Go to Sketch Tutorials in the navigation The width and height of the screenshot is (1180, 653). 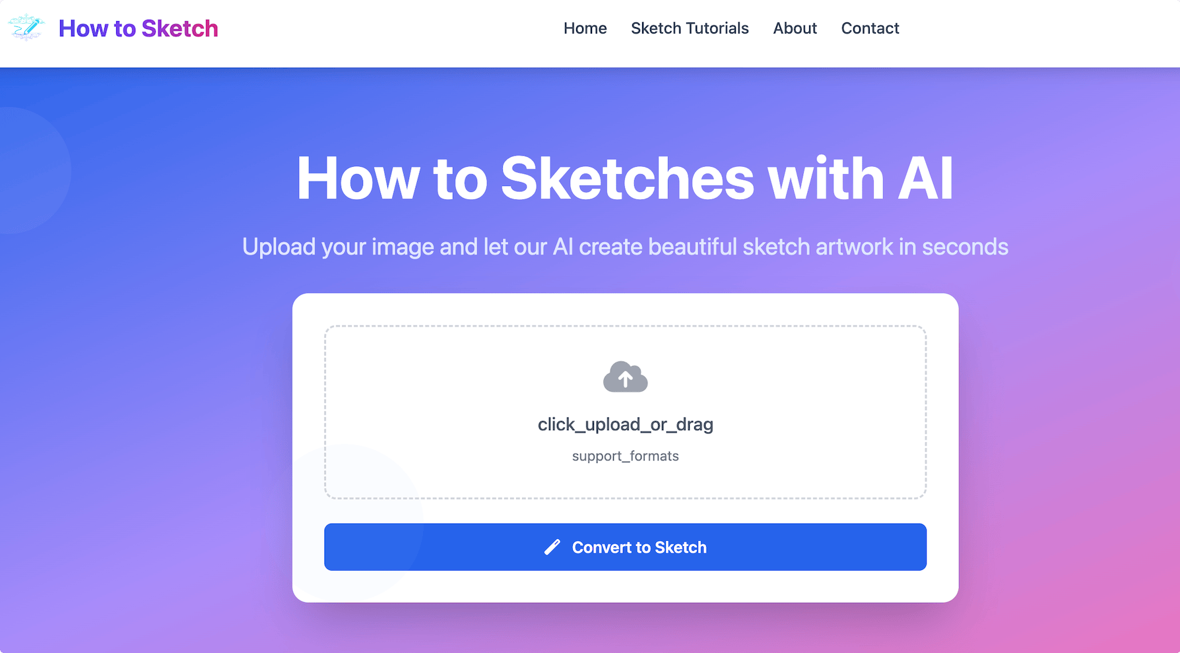(690, 28)
